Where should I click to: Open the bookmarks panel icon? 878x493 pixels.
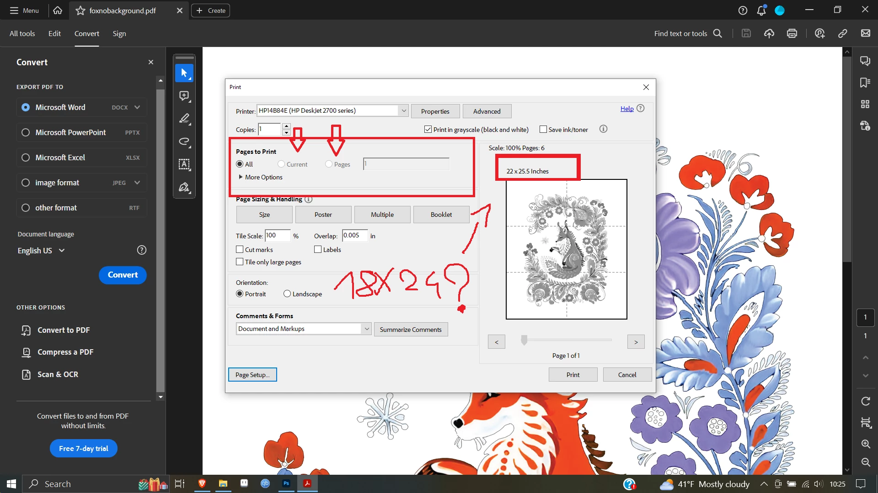pos(865,83)
